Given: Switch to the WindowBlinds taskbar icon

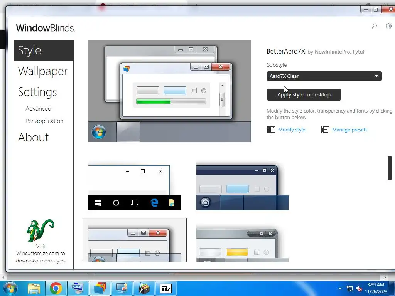Looking at the screenshot, I should tap(100, 288).
